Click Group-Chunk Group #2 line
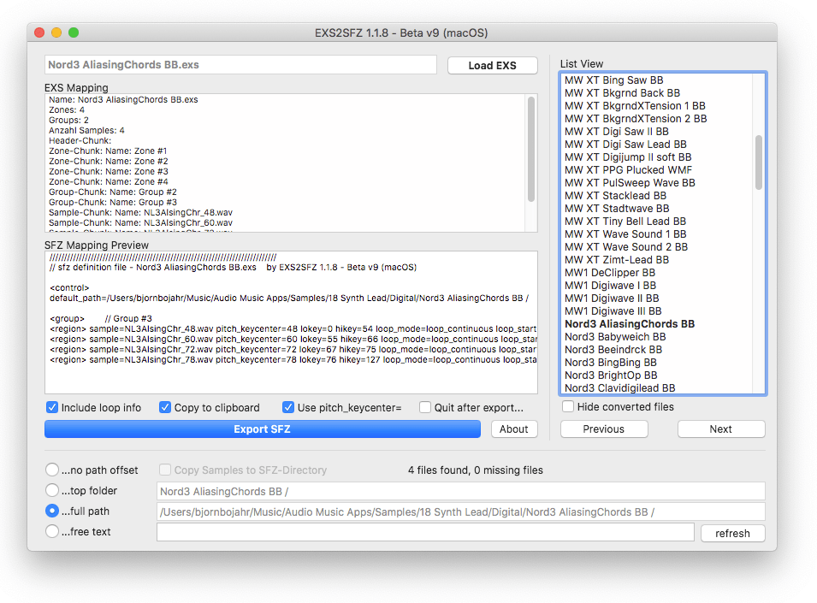817x603 pixels. [113, 192]
